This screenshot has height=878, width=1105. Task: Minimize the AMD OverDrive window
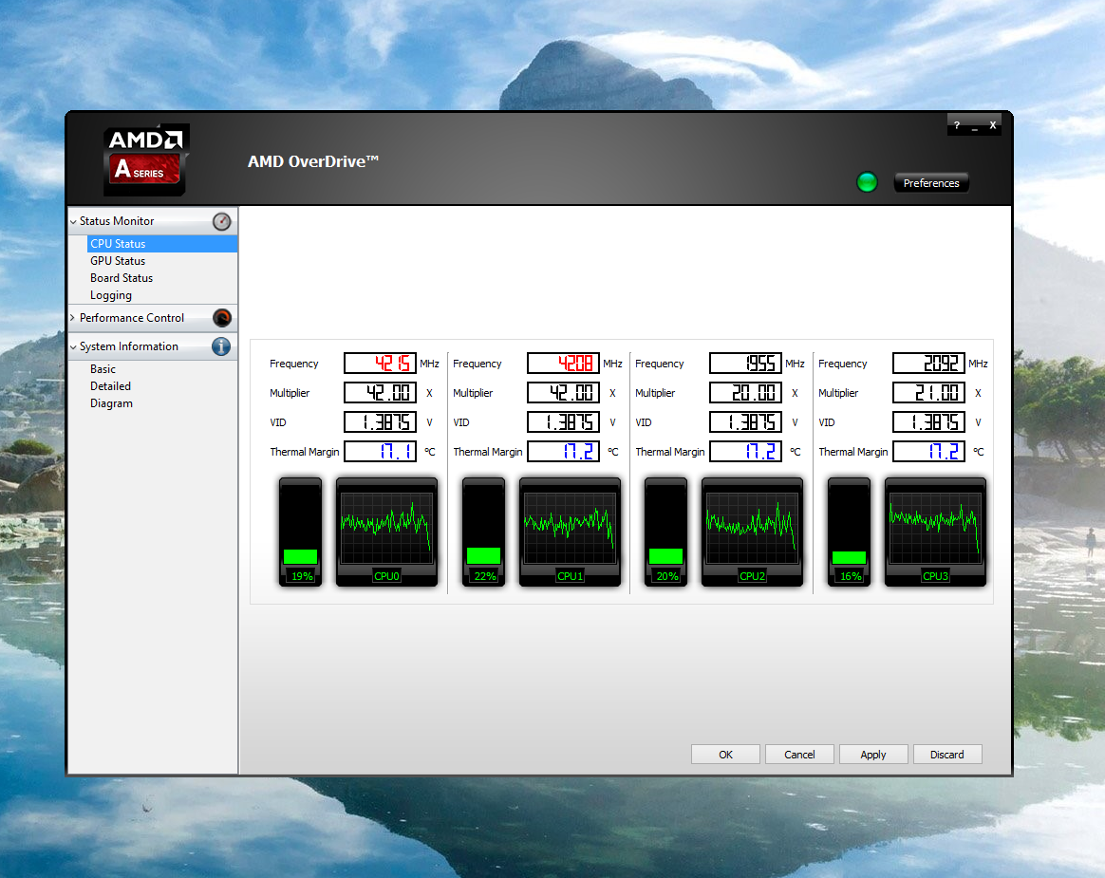tap(975, 127)
